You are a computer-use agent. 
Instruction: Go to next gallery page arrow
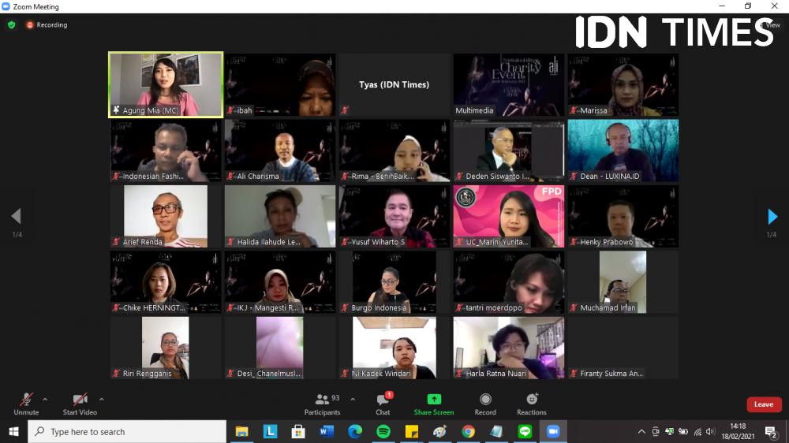772,216
